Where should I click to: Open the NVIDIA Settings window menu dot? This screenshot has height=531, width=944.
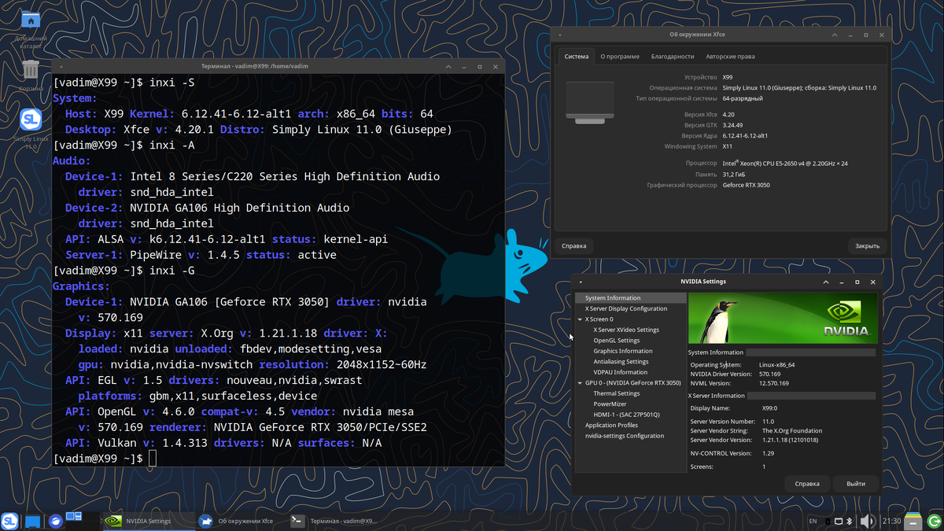pos(580,282)
